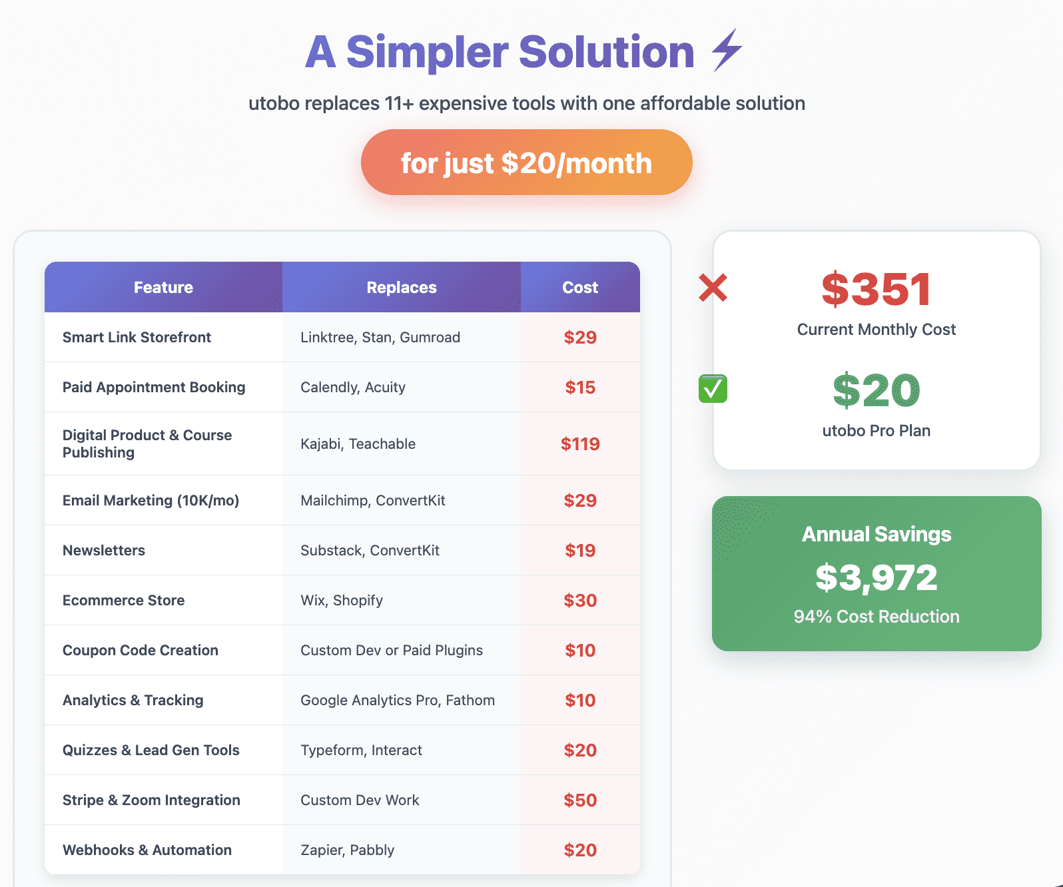Click the Kajabi, Teachable entry
This screenshot has width=1063, height=887.
click(358, 443)
